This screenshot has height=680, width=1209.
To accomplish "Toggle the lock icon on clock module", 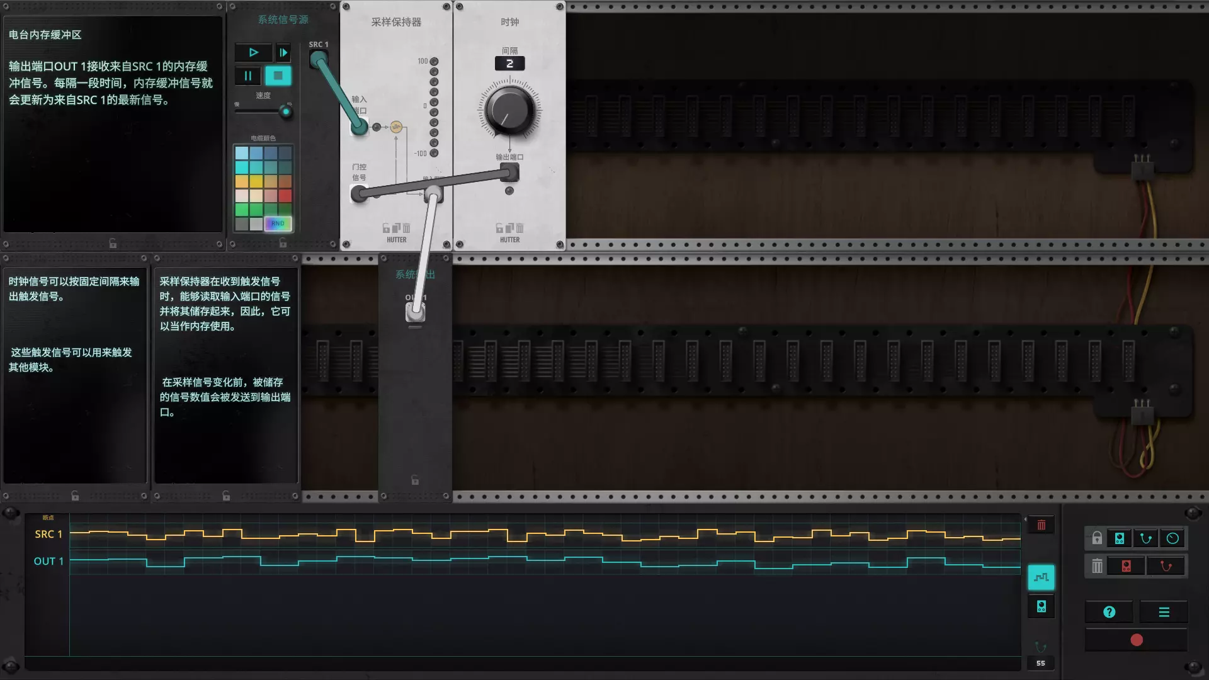I will [499, 228].
